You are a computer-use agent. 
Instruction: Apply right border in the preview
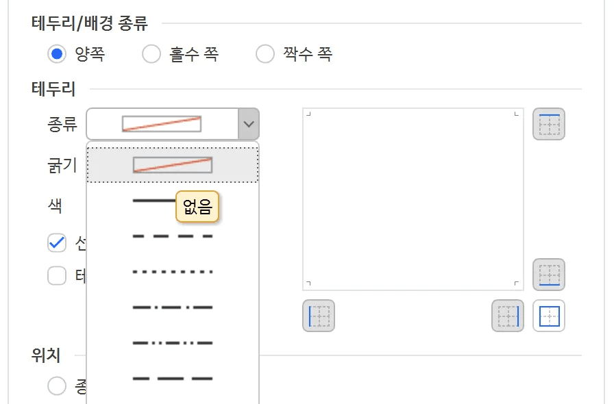pyautogui.click(x=507, y=316)
